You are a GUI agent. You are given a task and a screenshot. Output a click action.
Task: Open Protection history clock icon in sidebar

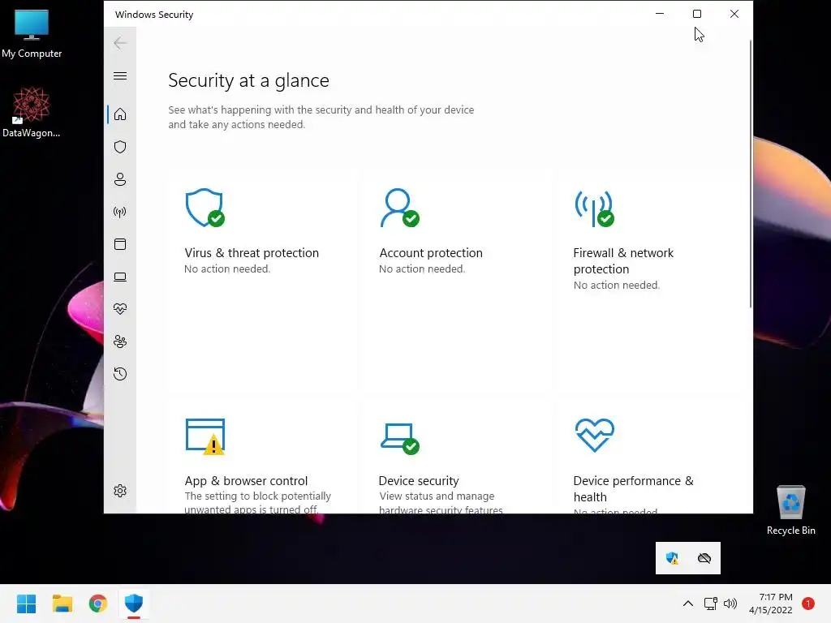point(120,374)
